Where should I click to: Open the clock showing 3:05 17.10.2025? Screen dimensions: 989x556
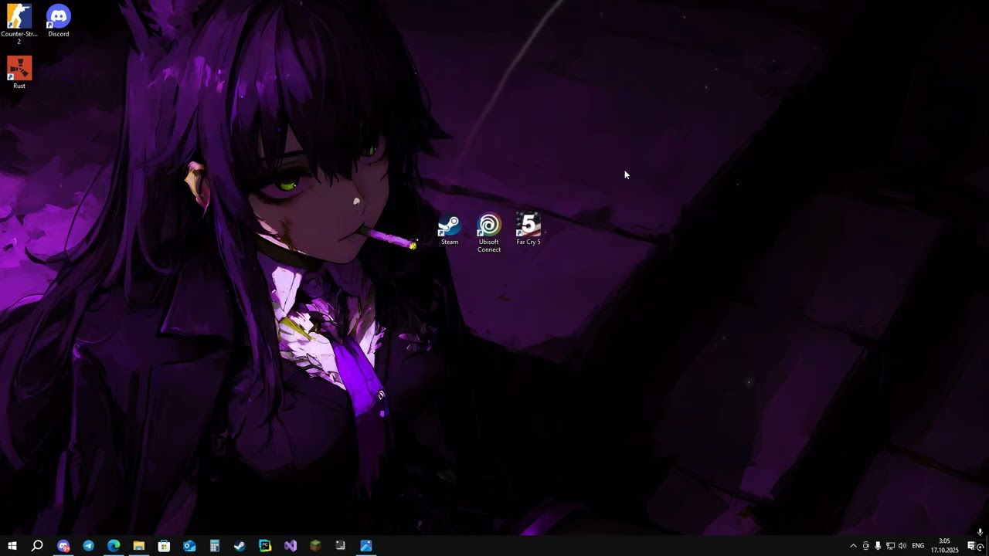click(944, 546)
